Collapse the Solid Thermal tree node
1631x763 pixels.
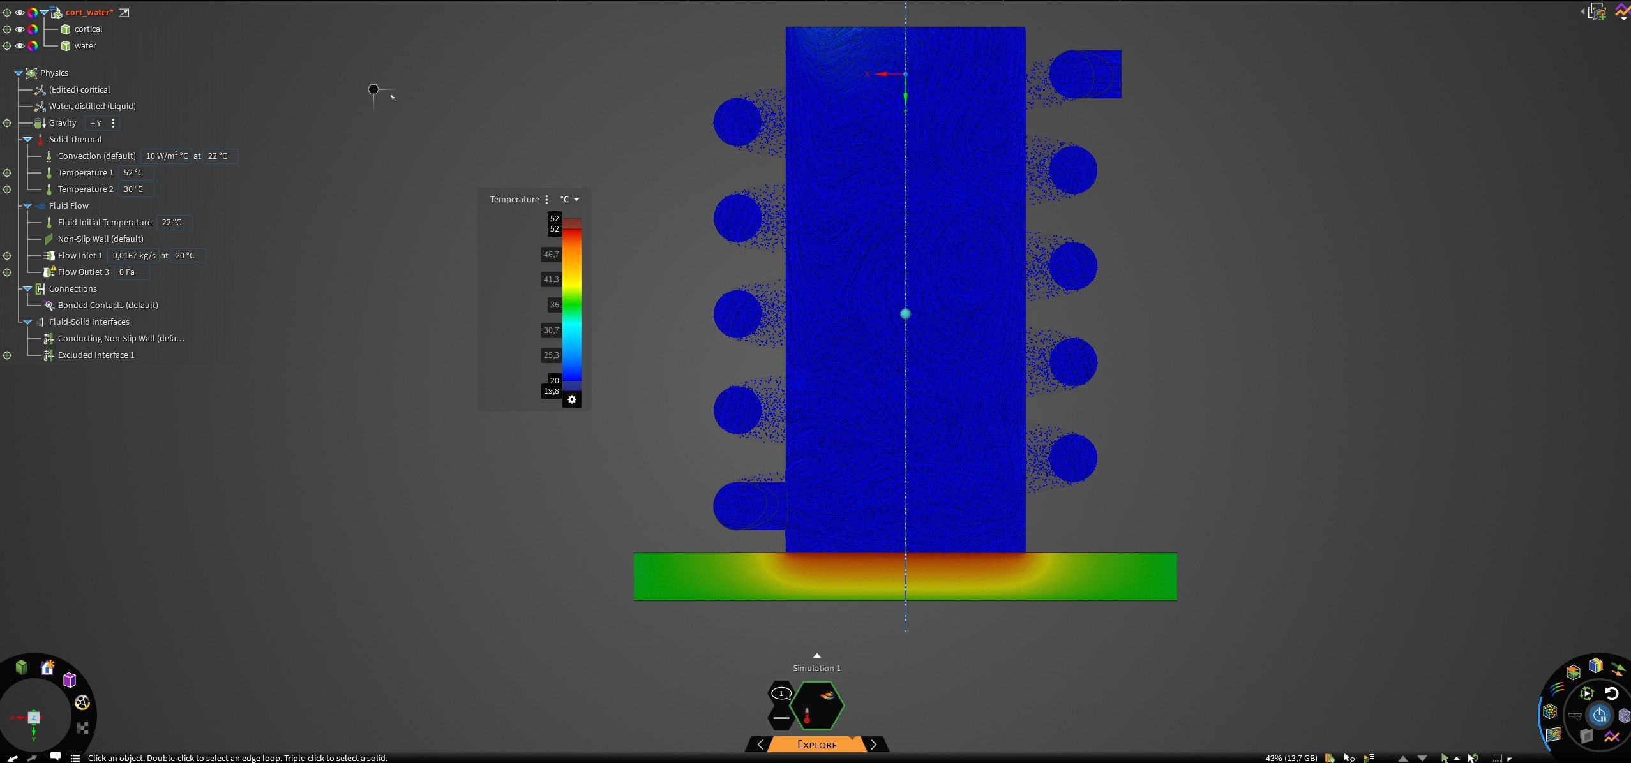coord(27,139)
